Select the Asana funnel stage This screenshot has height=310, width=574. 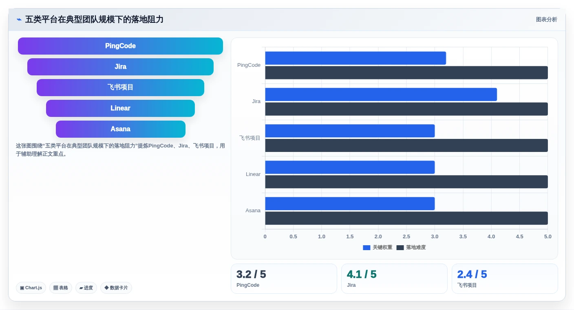click(x=120, y=129)
